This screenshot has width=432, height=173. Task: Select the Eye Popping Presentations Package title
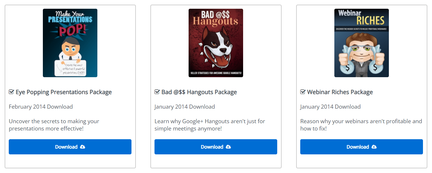pos(64,92)
